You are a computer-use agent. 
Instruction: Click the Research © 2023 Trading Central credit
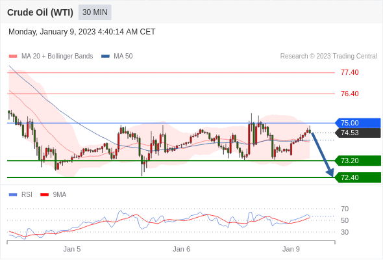(328, 57)
